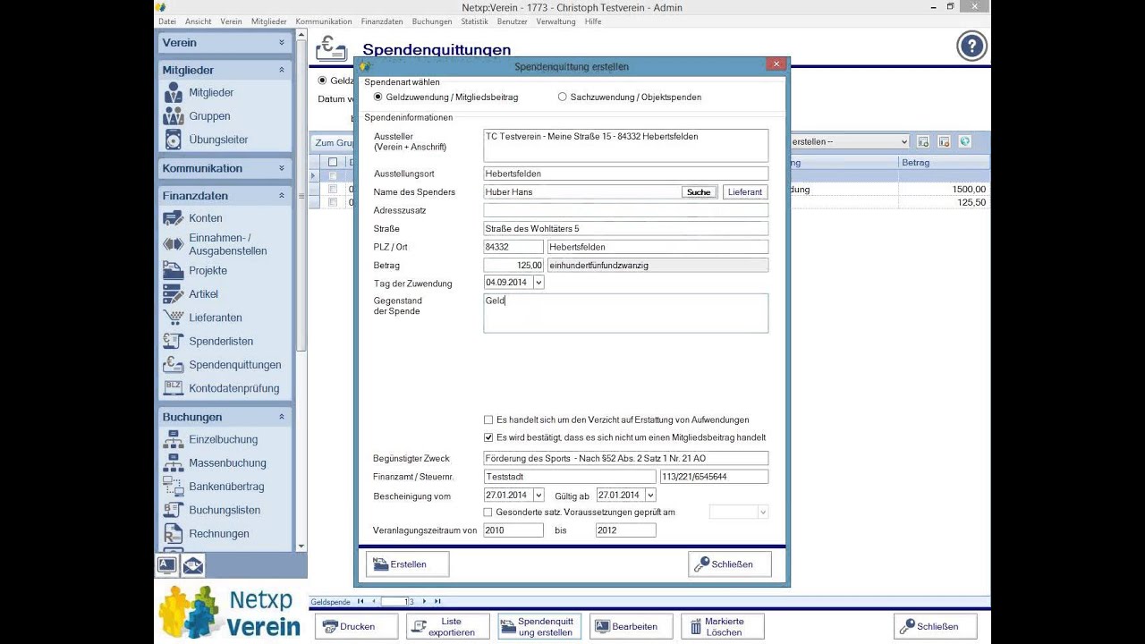Screen dimensions: 1145x644
Task: Click the Spenderlisten sidebar icon
Action: point(174,341)
